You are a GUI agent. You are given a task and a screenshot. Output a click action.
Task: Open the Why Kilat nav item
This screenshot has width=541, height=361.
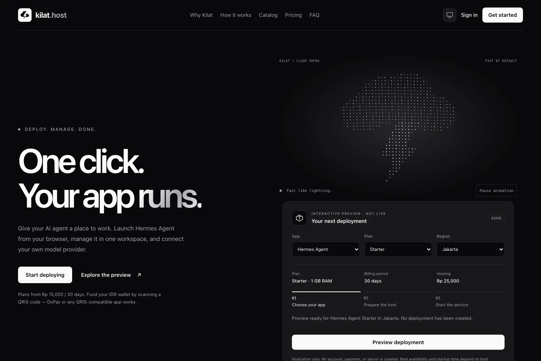coord(201,15)
